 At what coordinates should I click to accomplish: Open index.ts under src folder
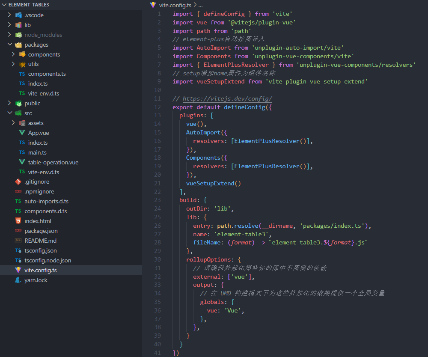tap(38, 143)
